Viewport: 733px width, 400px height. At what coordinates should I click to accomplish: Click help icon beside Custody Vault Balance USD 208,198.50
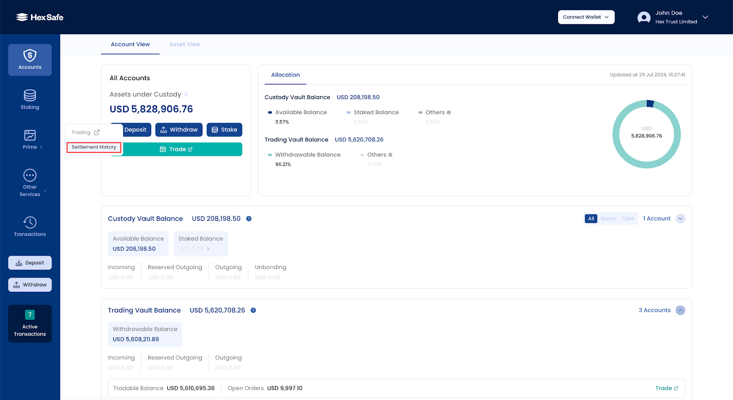tap(249, 219)
